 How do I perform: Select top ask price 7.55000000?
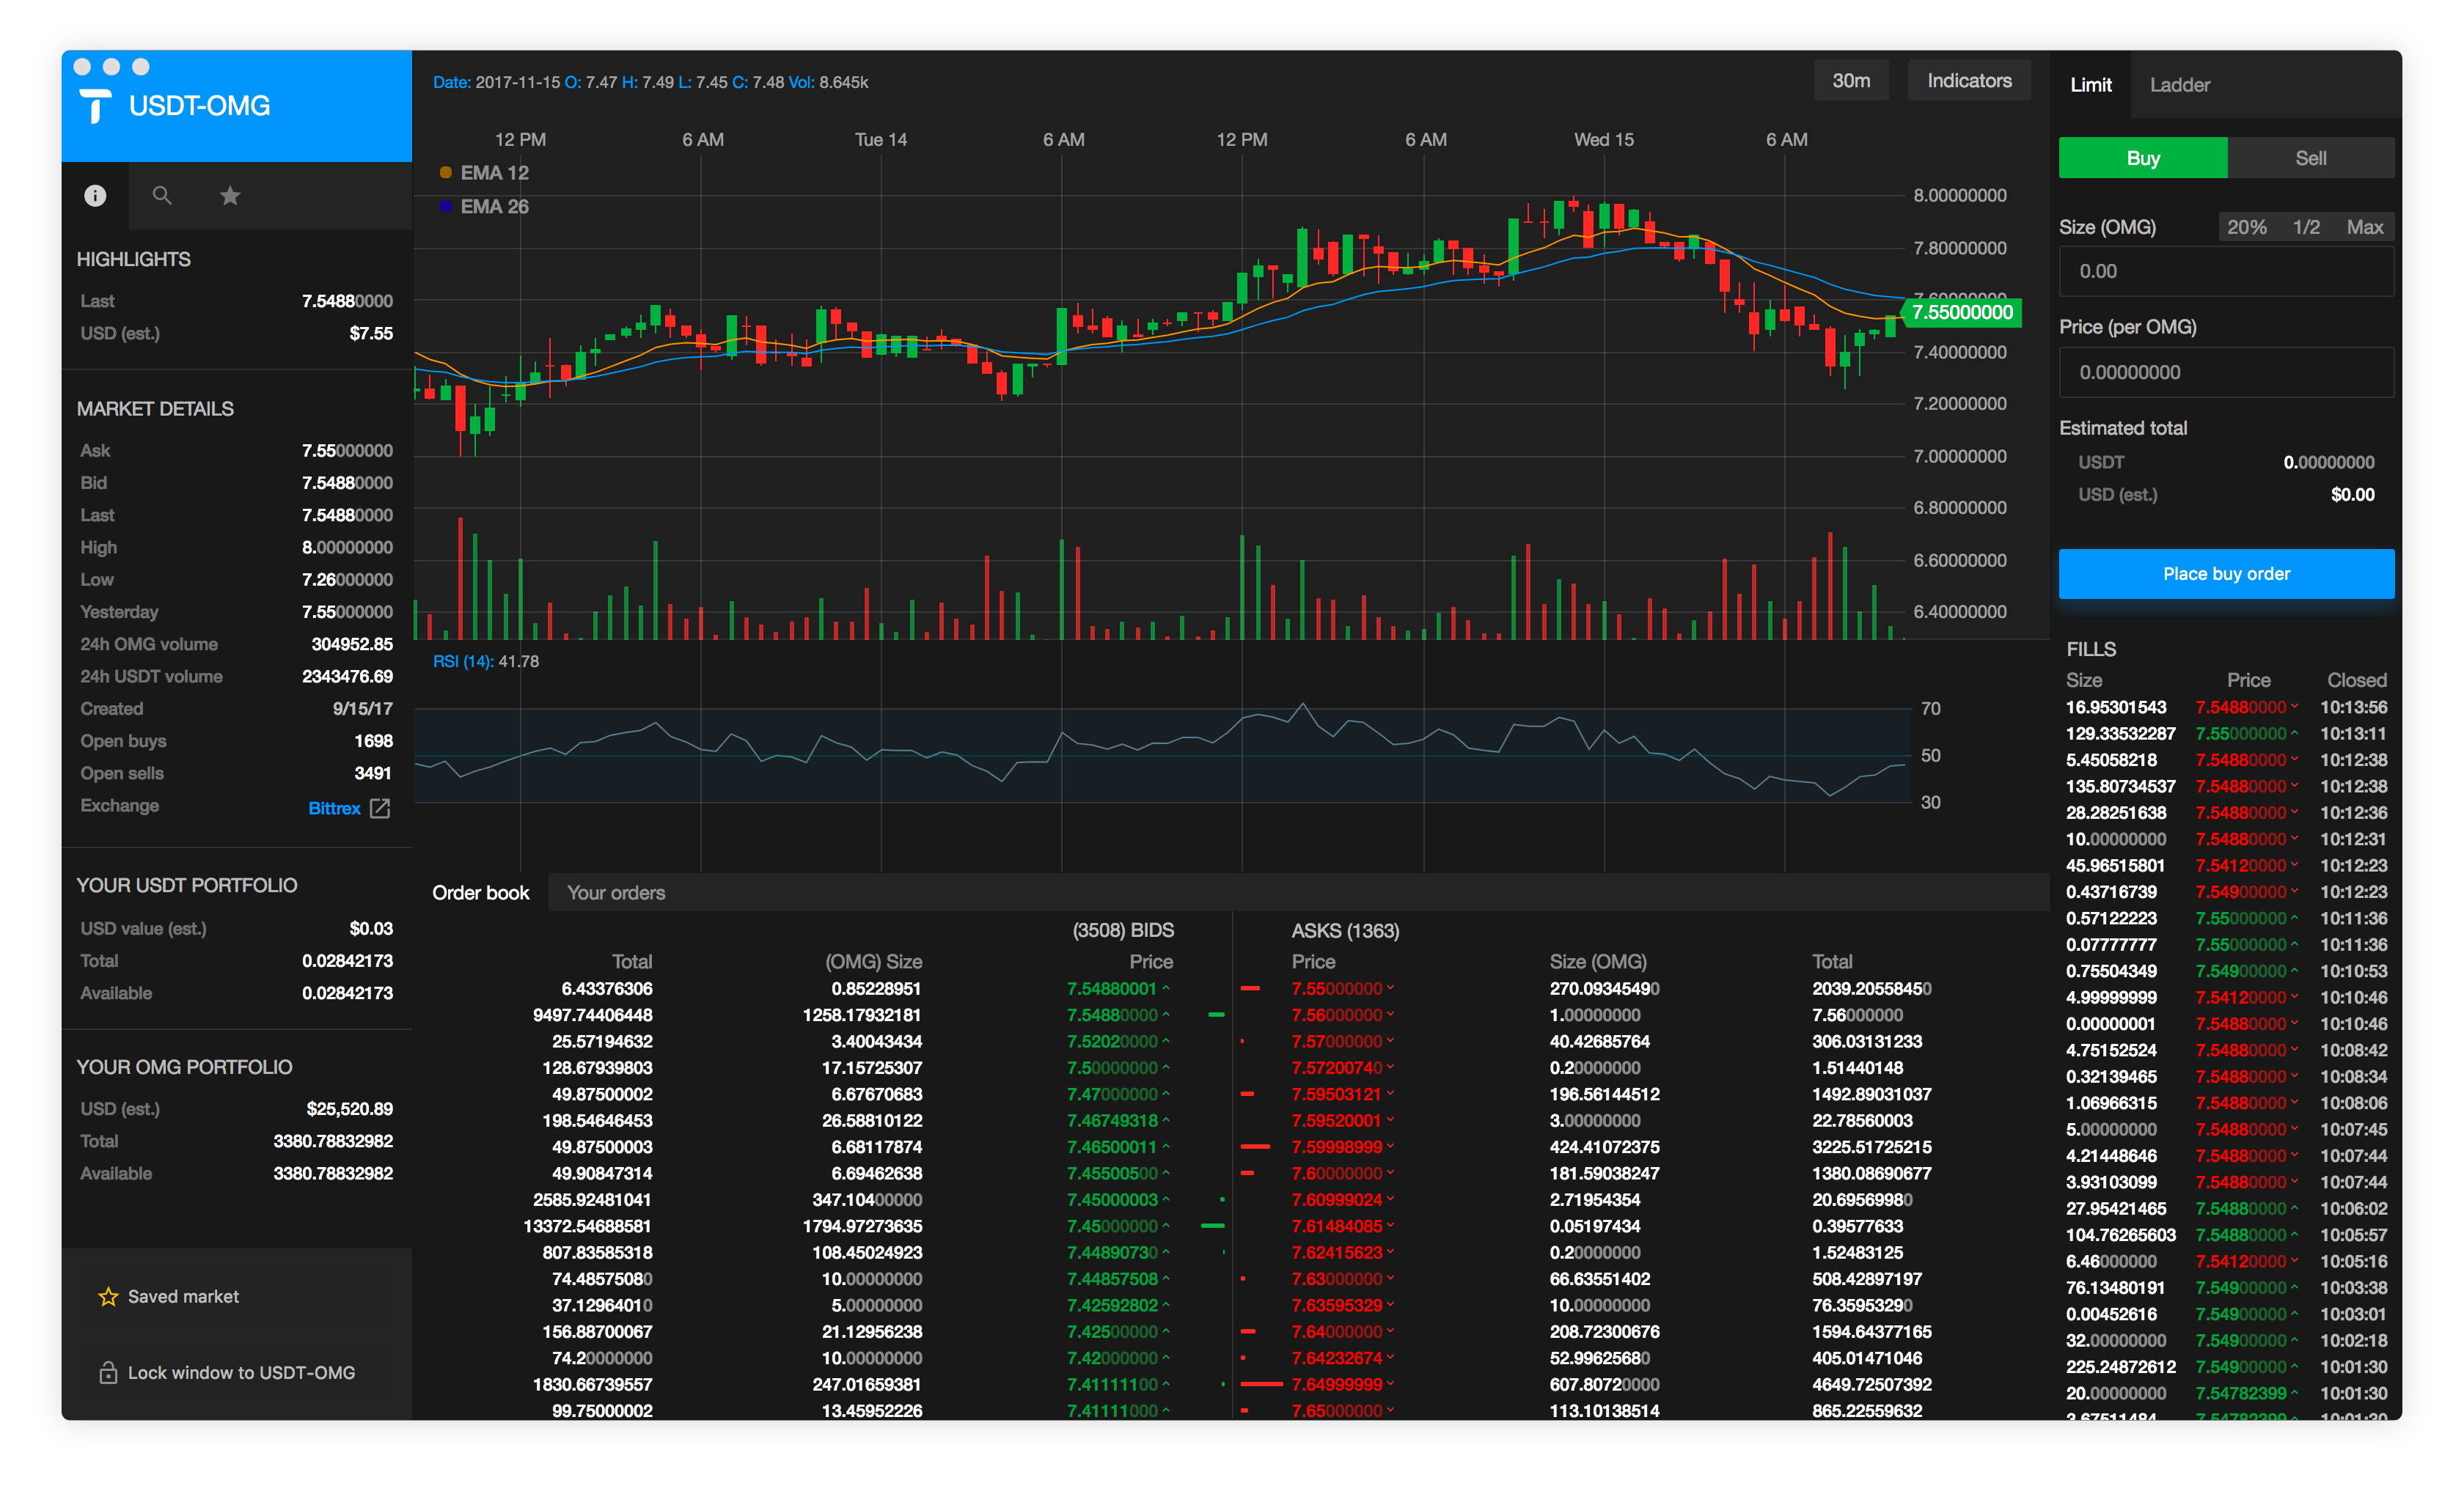[1336, 988]
